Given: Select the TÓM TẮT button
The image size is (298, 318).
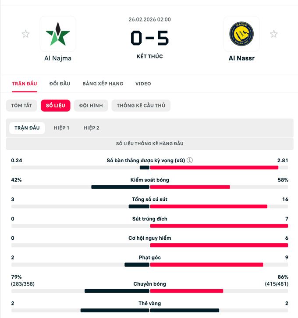Looking at the screenshot, I should pyautogui.click(x=21, y=105).
